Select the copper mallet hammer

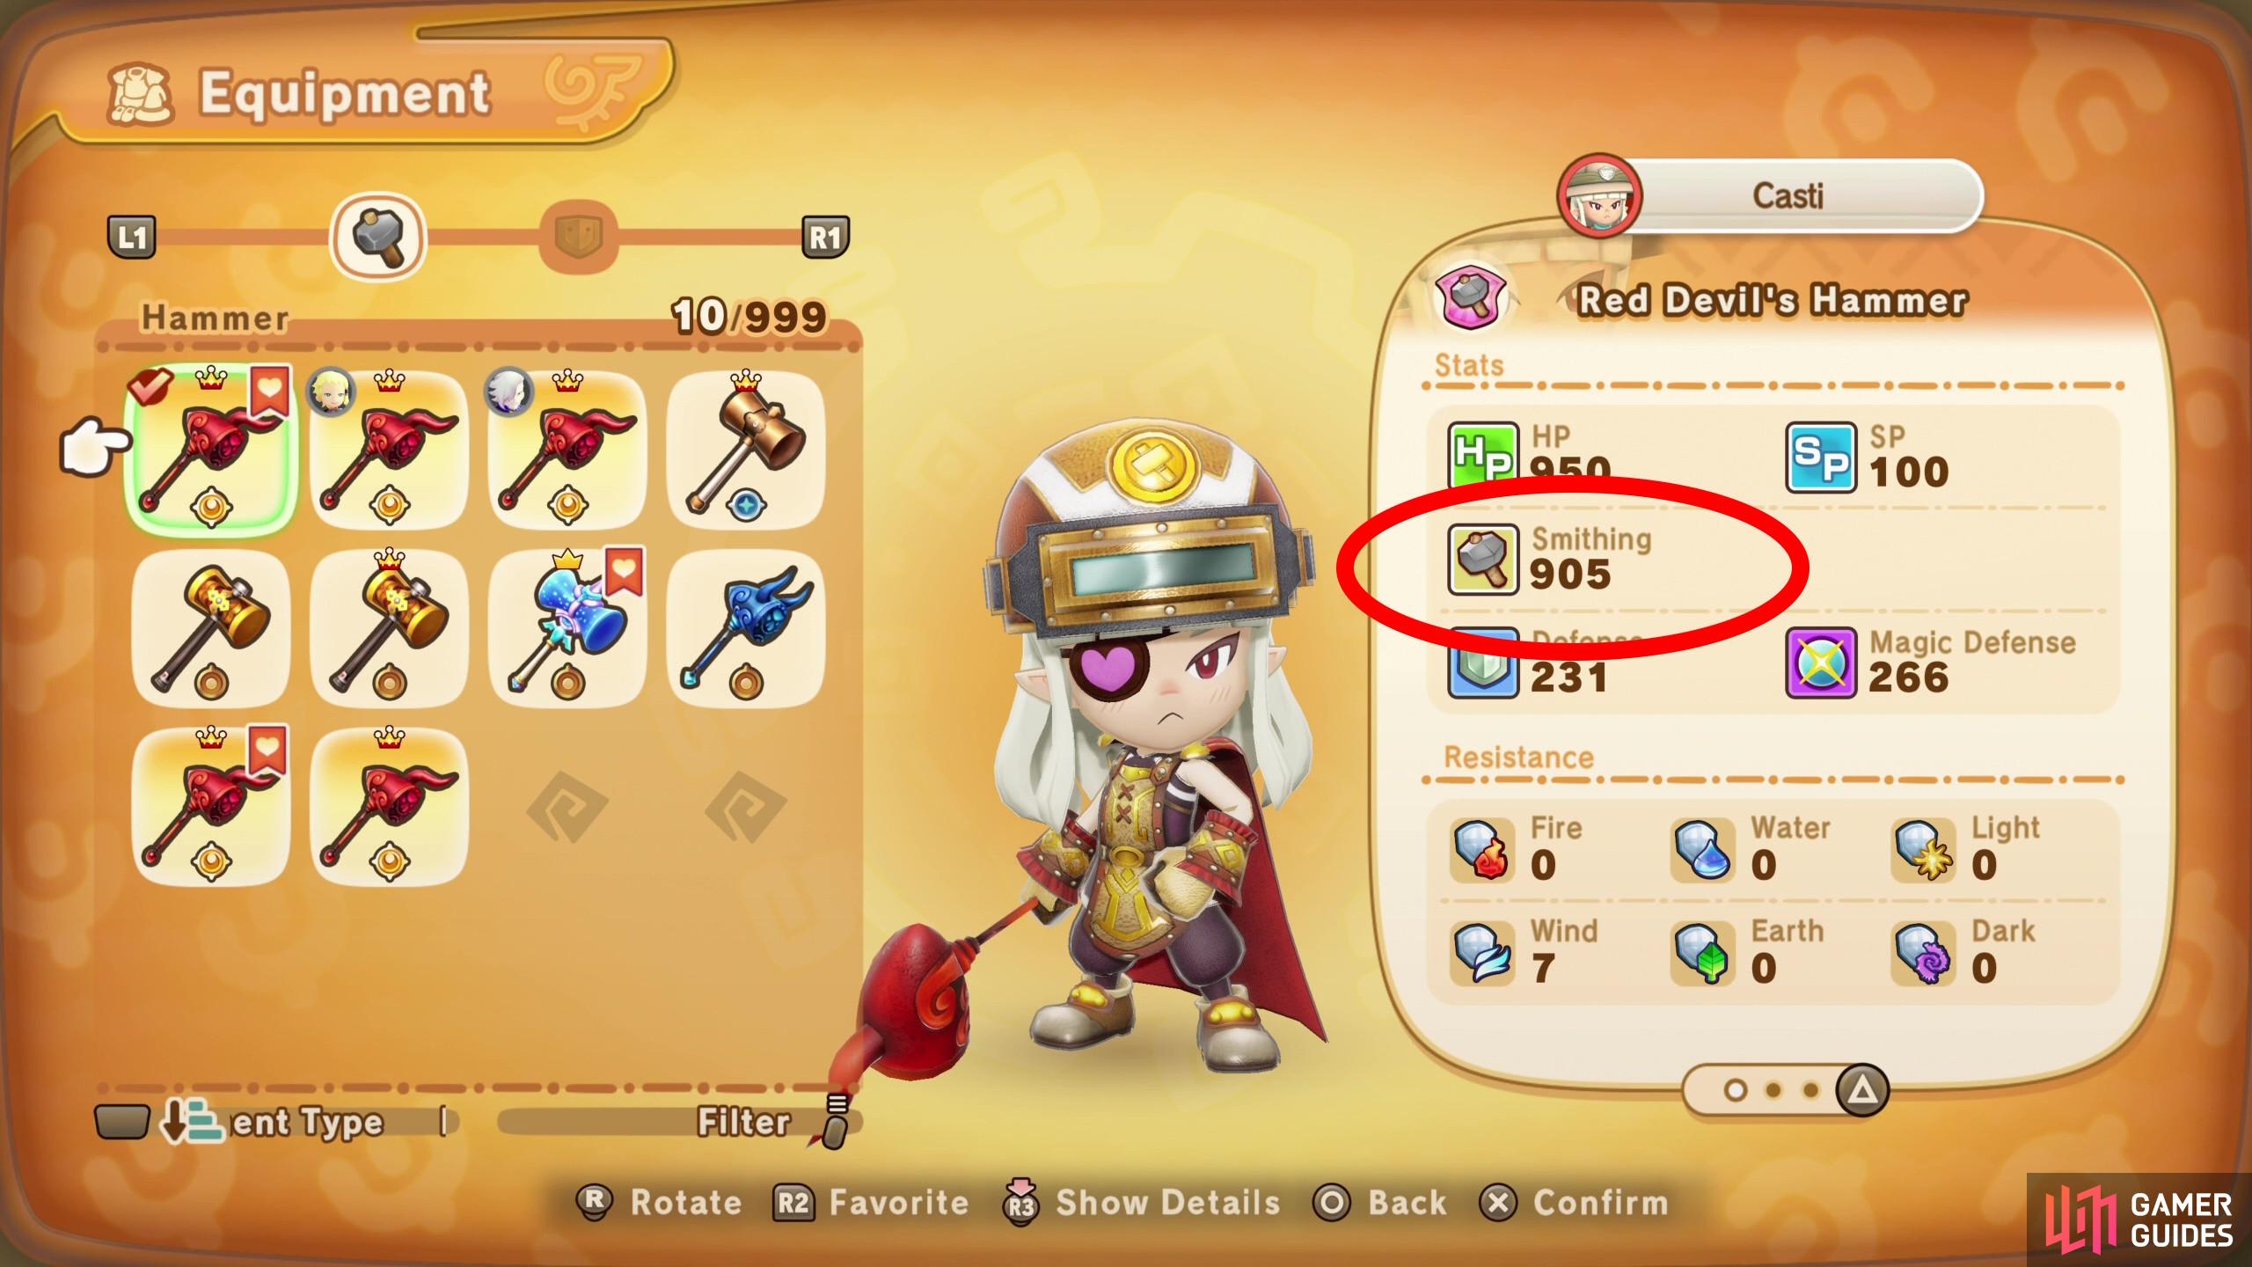(x=746, y=450)
